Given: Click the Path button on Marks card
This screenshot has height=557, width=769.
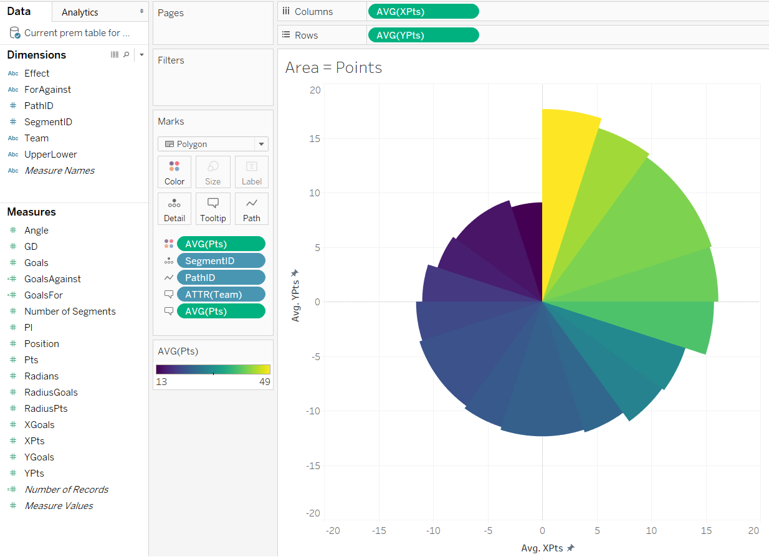Looking at the screenshot, I should click(252, 209).
